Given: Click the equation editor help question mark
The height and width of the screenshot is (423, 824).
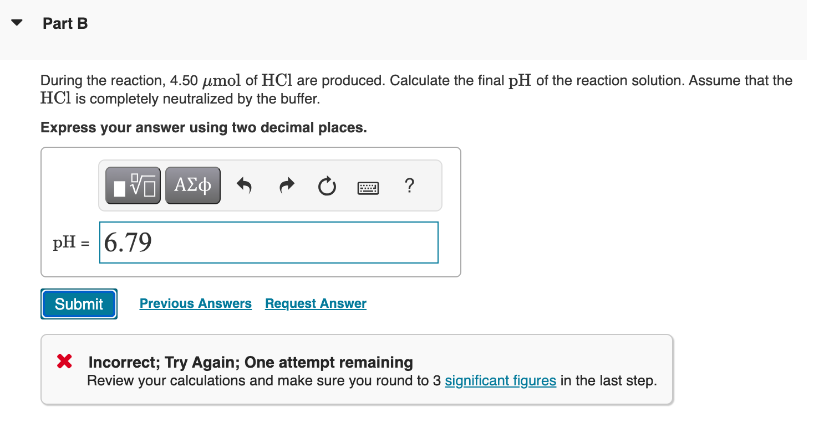Looking at the screenshot, I should point(409,187).
